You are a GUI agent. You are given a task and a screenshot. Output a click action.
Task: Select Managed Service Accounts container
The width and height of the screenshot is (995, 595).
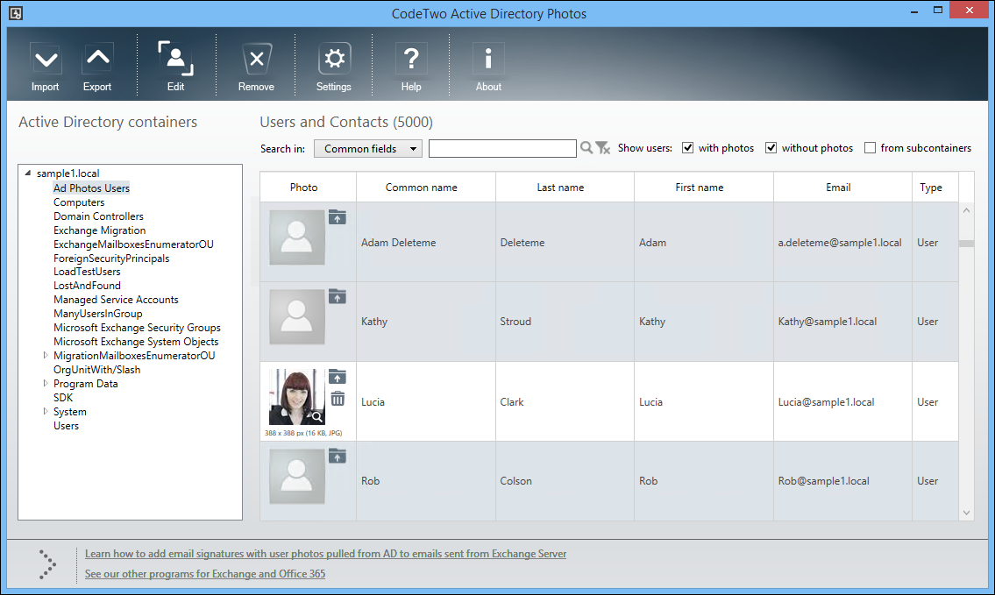coord(116,300)
